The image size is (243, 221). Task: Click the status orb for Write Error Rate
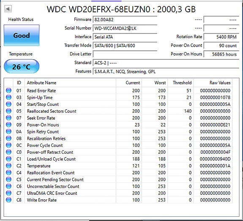pos(9,200)
